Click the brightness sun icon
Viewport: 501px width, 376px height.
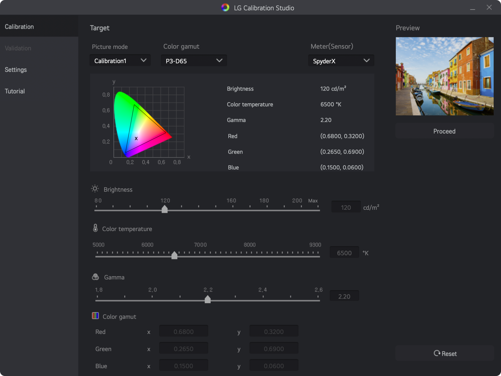tap(95, 189)
